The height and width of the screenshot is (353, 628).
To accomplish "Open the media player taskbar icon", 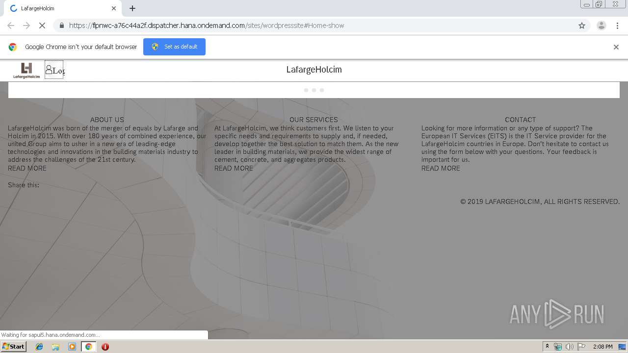I will pyautogui.click(x=72, y=347).
